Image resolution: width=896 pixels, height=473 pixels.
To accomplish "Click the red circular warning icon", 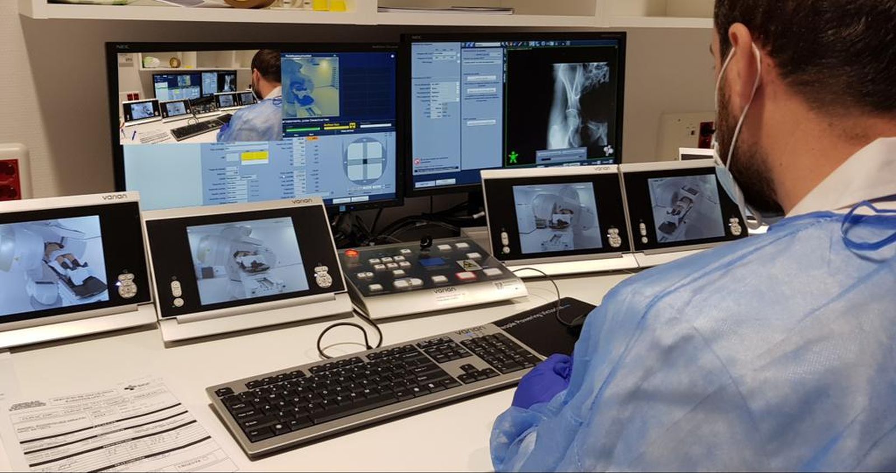I will pyautogui.click(x=417, y=162).
